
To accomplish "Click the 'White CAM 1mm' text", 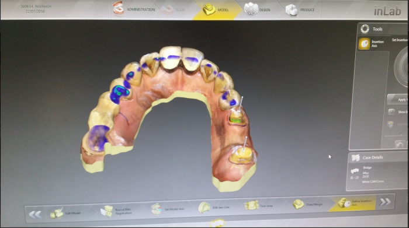I will (x=373, y=181).
